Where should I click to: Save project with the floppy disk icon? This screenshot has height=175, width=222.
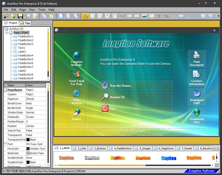click(20, 16)
